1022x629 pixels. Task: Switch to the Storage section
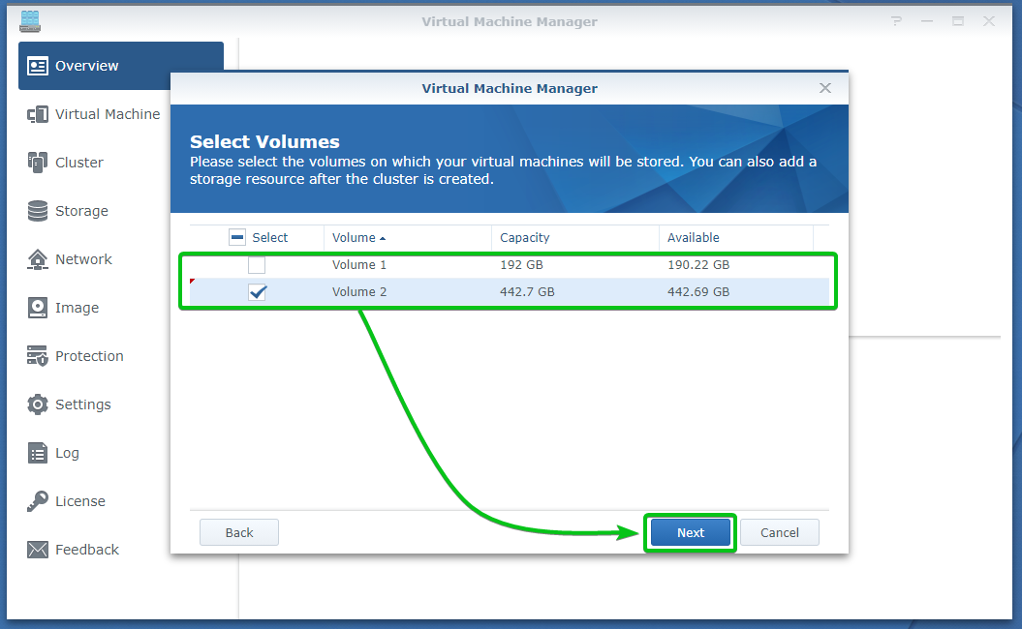[x=81, y=211]
